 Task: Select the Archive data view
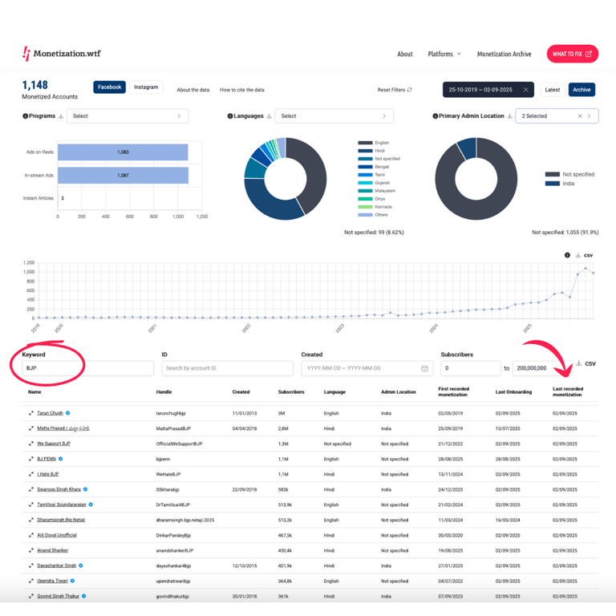pos(582,90)
